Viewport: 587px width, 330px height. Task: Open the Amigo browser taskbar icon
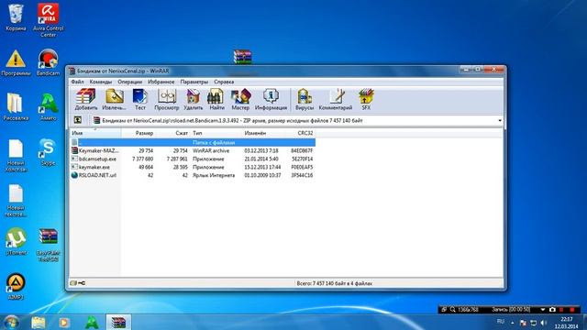tap(92, 322)
